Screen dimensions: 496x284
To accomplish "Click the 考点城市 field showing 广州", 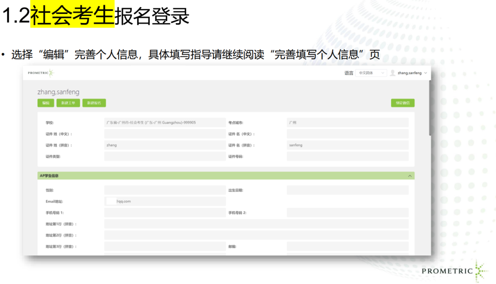I will [x=347, y=123].
